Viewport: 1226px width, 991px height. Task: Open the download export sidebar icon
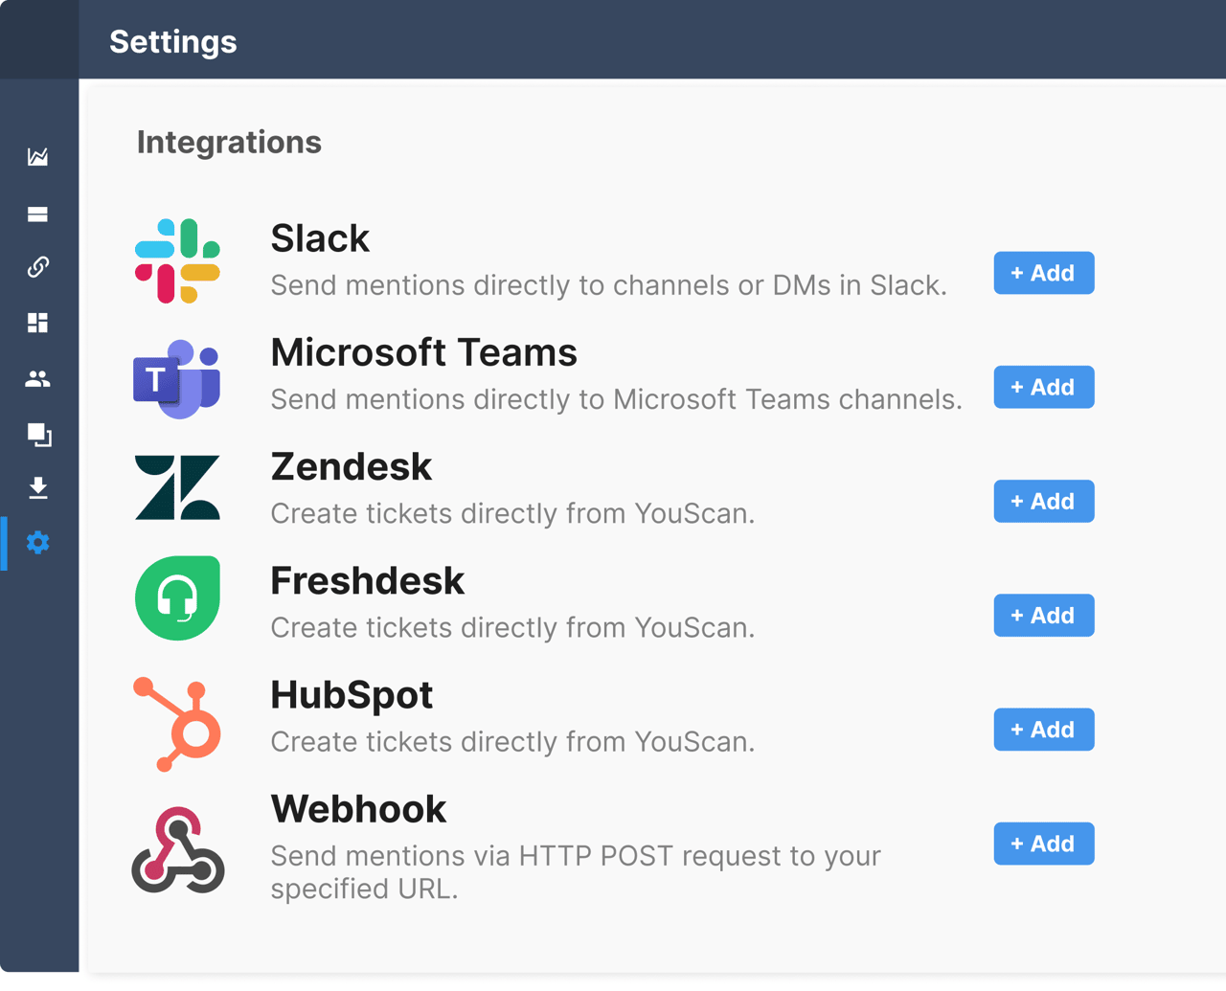[x=38, y=488]
